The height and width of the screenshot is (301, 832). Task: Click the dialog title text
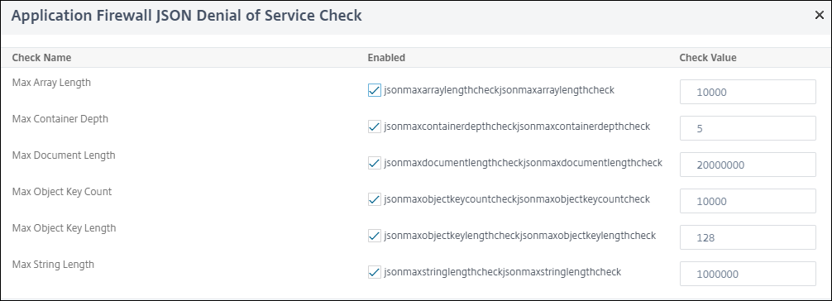[186, 16]
